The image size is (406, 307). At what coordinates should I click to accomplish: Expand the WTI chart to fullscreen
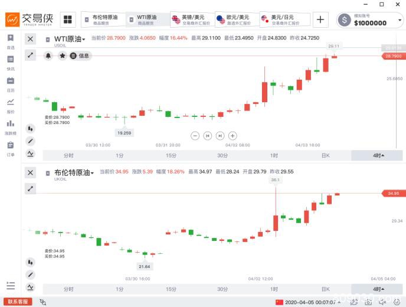pos(31,55)
